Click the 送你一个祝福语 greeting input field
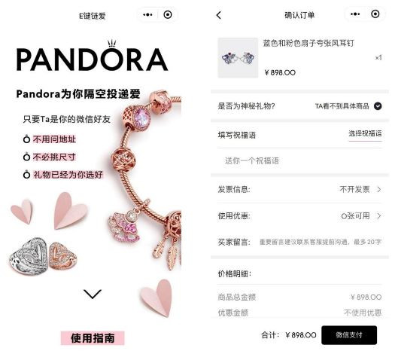 point(299,161)
